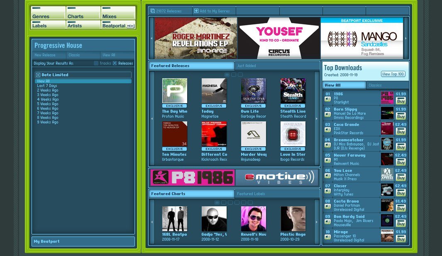Enable the Tracks display checkbox
This screenshot has height=256, width=442.
[96, 63]
